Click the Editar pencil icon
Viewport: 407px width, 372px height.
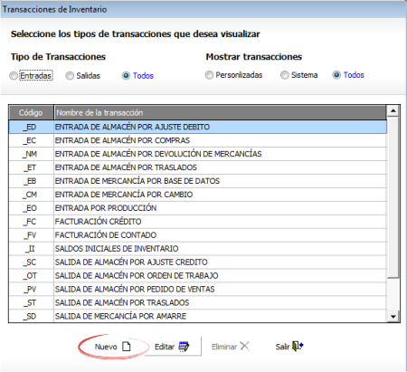[184, 347]
